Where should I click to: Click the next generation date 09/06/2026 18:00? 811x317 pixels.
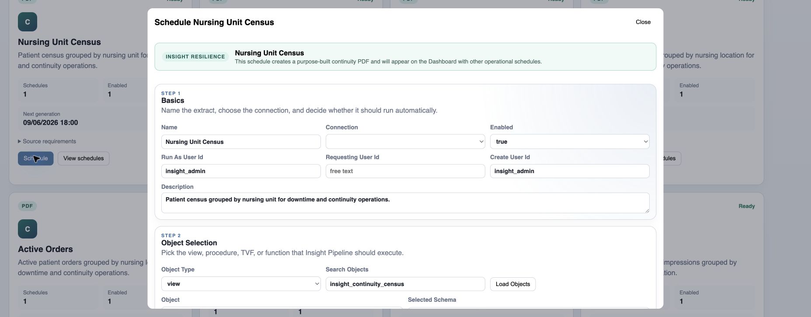[51, 123]
